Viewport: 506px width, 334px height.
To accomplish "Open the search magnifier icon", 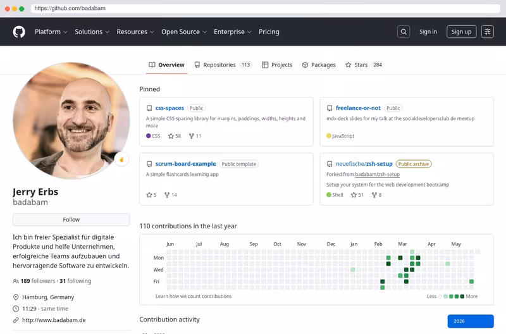I will [404, 32].
